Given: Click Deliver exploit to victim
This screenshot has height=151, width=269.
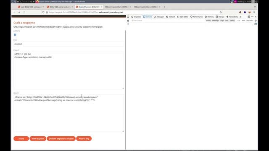Looking at the screenshot, I should click(x=61, y=138).
